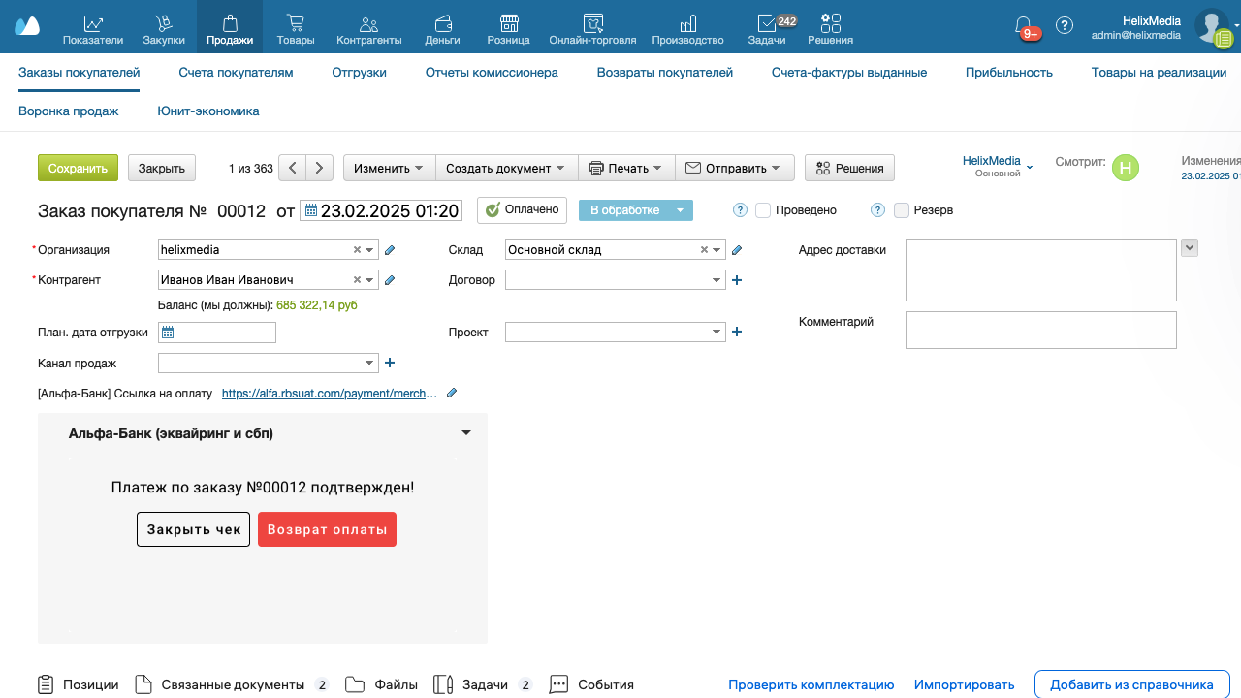Open the В обработке status dropdown
Screen dimensions: 1241x698
tap(680, 210)
